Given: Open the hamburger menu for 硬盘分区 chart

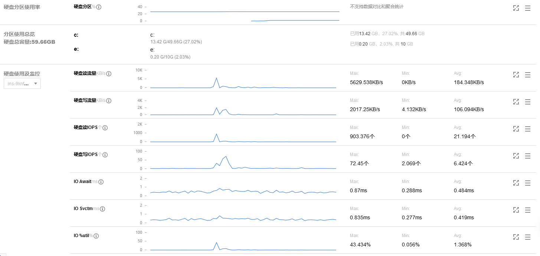Looking at the screenshot, I should [528, 8].
